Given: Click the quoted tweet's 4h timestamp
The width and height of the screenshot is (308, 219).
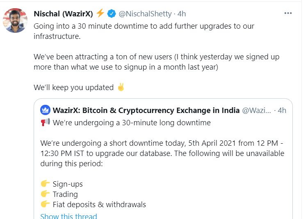Looking at the screenshot, I should pos(282,110).
